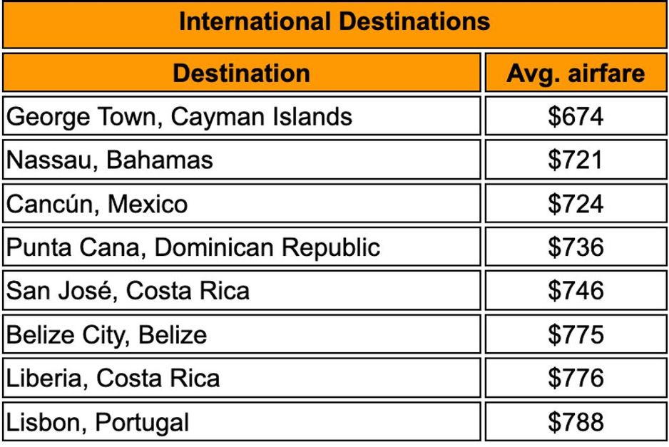Click the $721 airfare value
Image resolution: width=669 pixels, height=447 pixels.
(x=575, y=160)
